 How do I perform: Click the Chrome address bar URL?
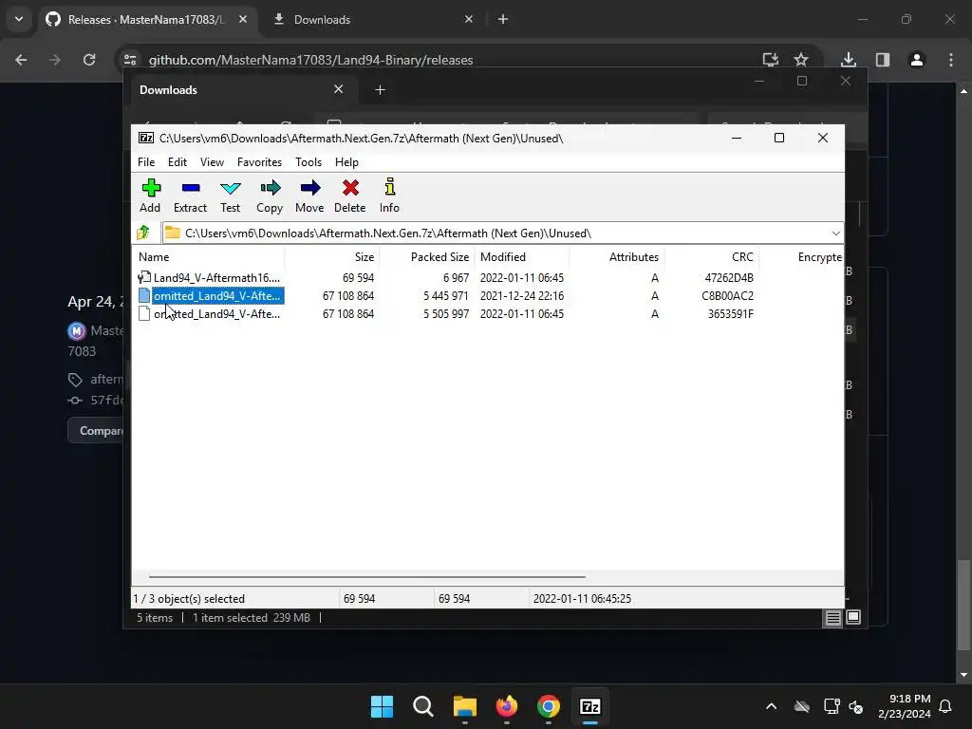click(x=310, y=60)
